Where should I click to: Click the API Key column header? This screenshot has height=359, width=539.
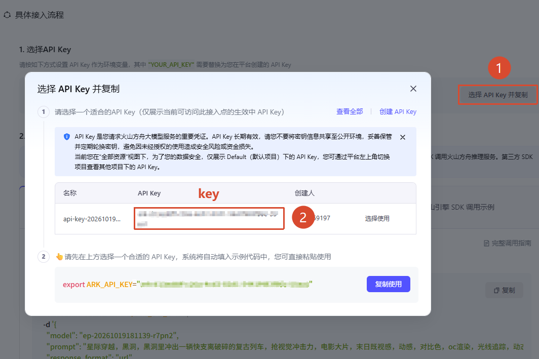149,193
